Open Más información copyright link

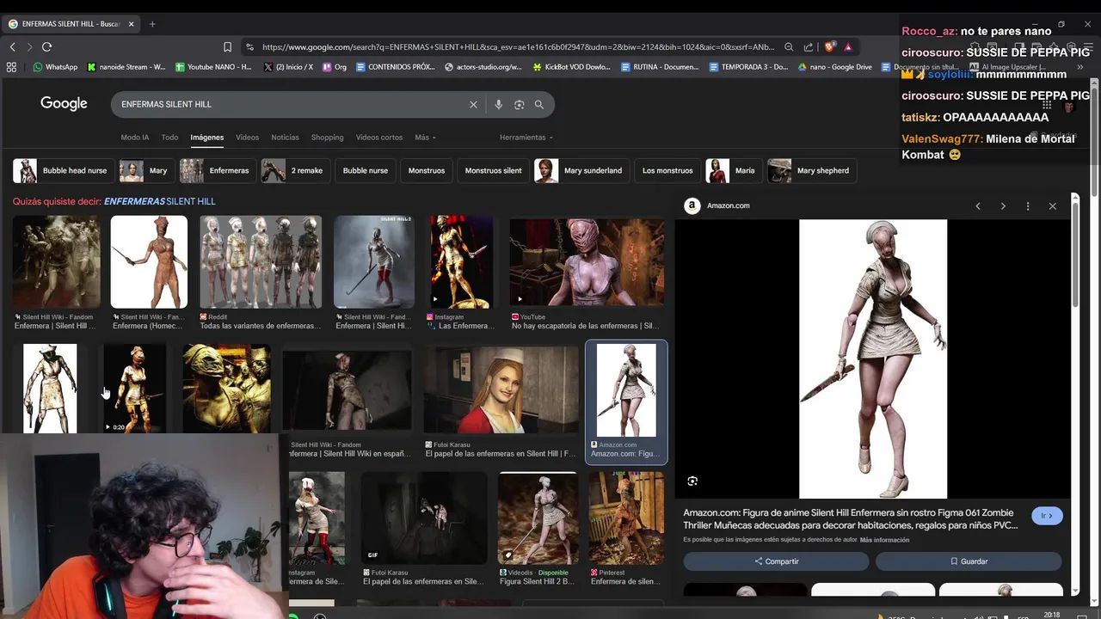(x=884, y=540)
